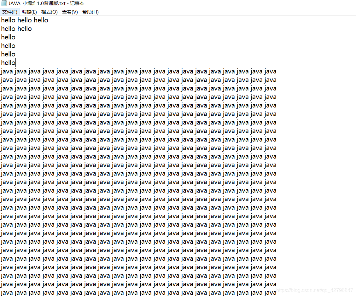The width and height of the screenshot is (356, 296).
Task: Click the JAVA_小爆炸1.0普通版.txt window title
Action: [46, 3]
